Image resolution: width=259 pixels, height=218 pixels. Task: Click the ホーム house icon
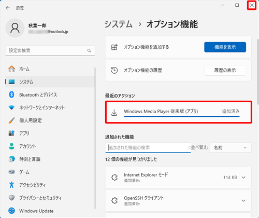11,69
